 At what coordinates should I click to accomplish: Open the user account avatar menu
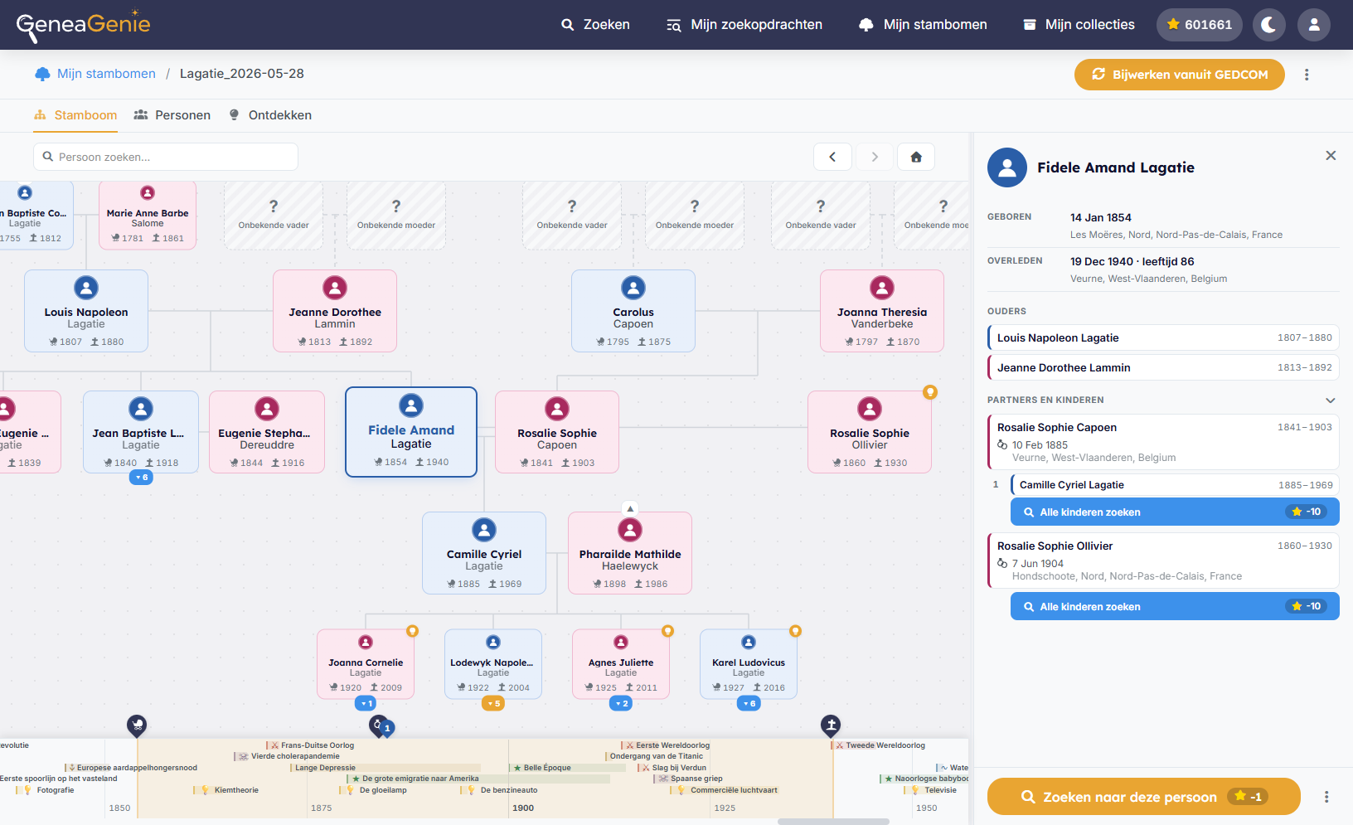1313,25
